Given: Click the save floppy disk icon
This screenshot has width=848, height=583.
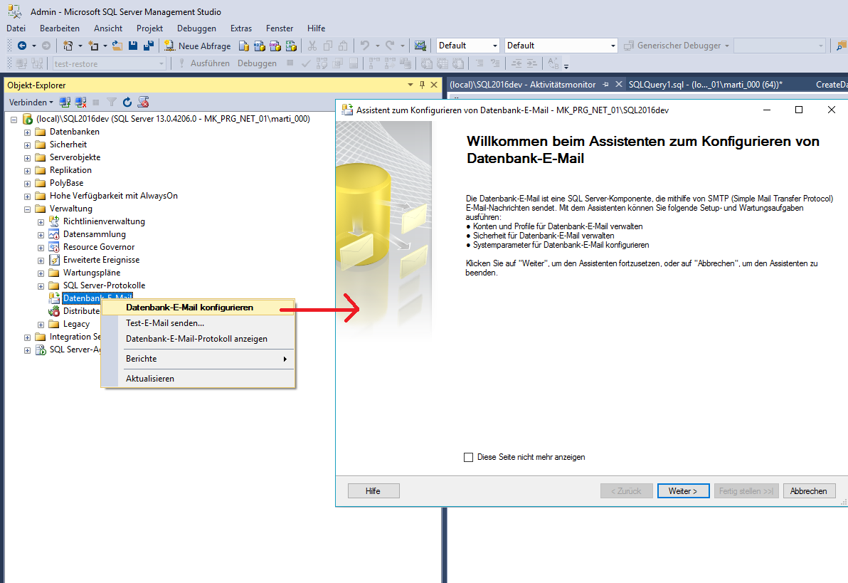Looking at the screenshot, I should tap(133, 46).
